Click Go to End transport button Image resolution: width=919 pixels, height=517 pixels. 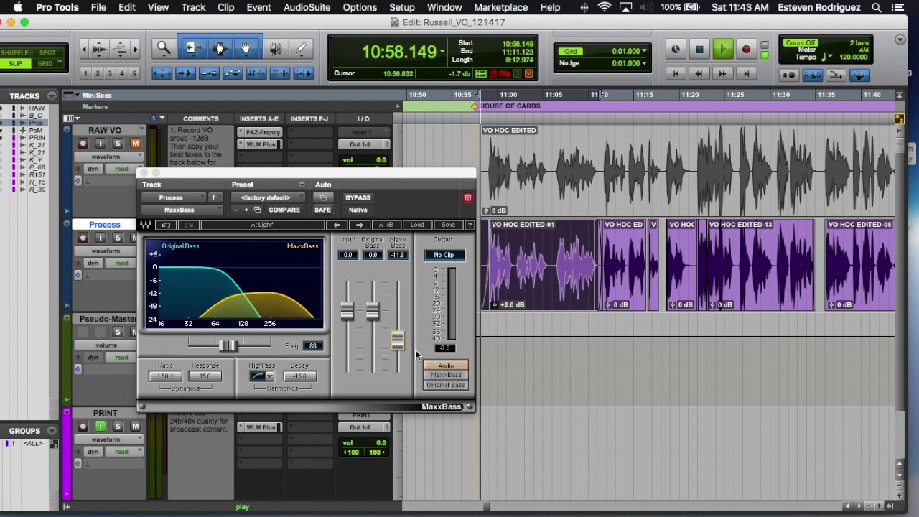pyautogui.click(x=746, y=73)
